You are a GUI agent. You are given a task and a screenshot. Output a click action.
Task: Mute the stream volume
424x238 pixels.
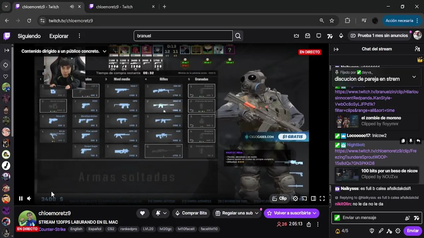(x=29, y=198)
